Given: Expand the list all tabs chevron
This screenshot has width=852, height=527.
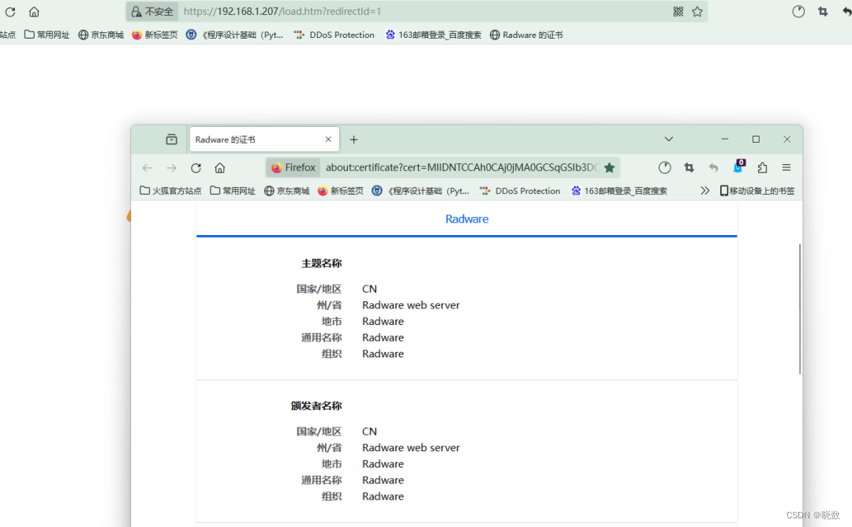Looking at the screenshot, I should pyautogui.click(x=669, y=139).
